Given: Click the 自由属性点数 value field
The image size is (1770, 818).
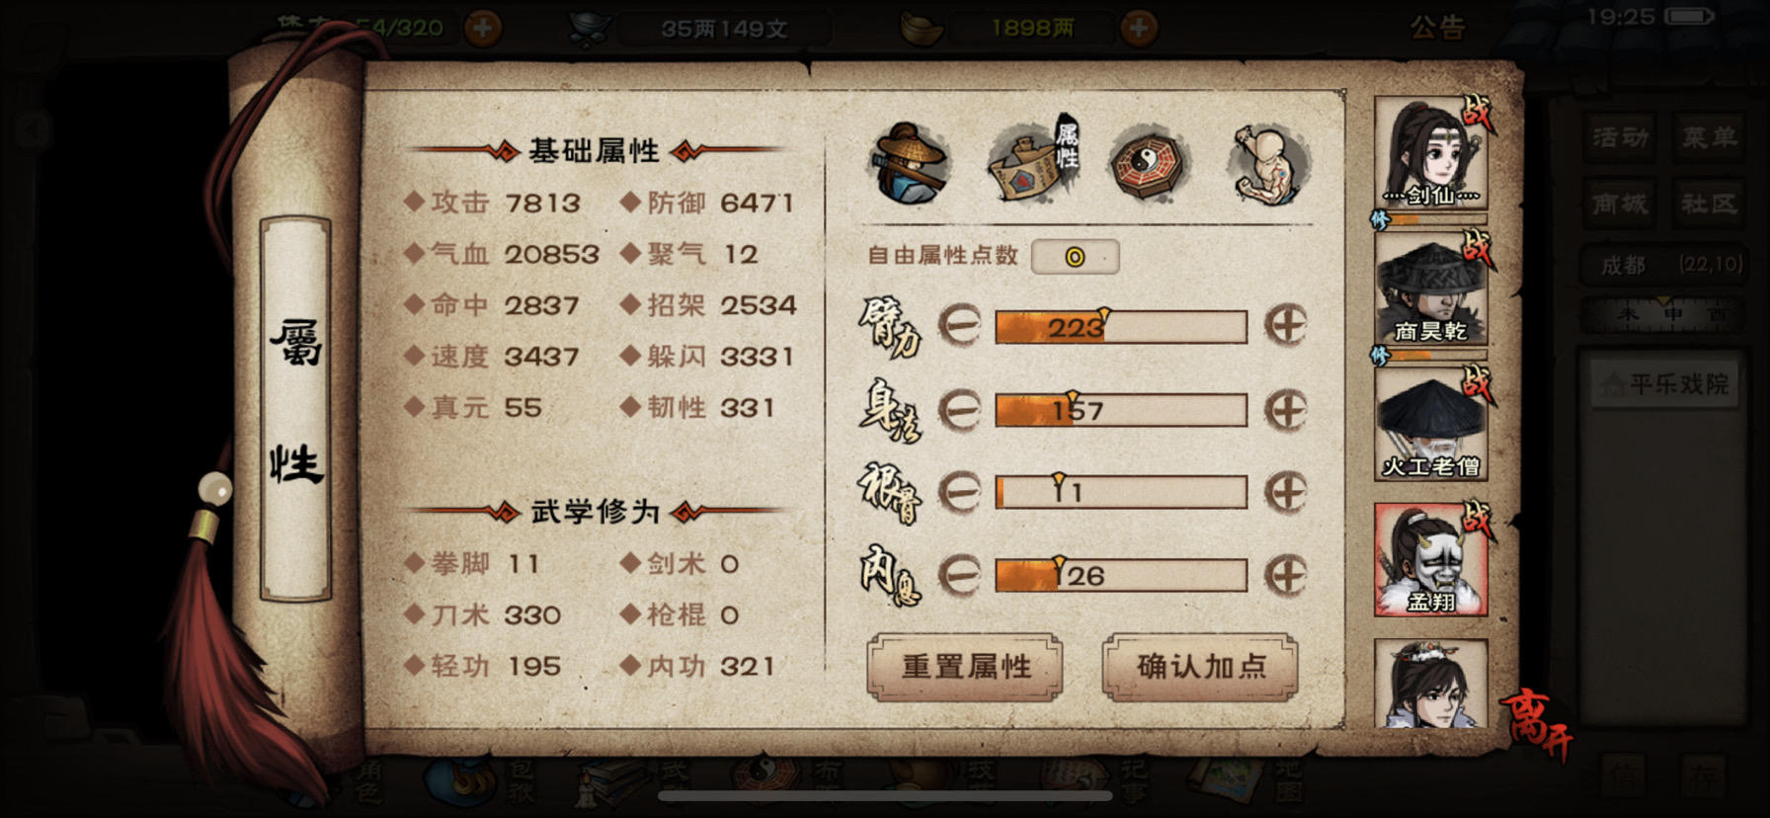Looking at the screenshot, I should [x=1075, y=257].
